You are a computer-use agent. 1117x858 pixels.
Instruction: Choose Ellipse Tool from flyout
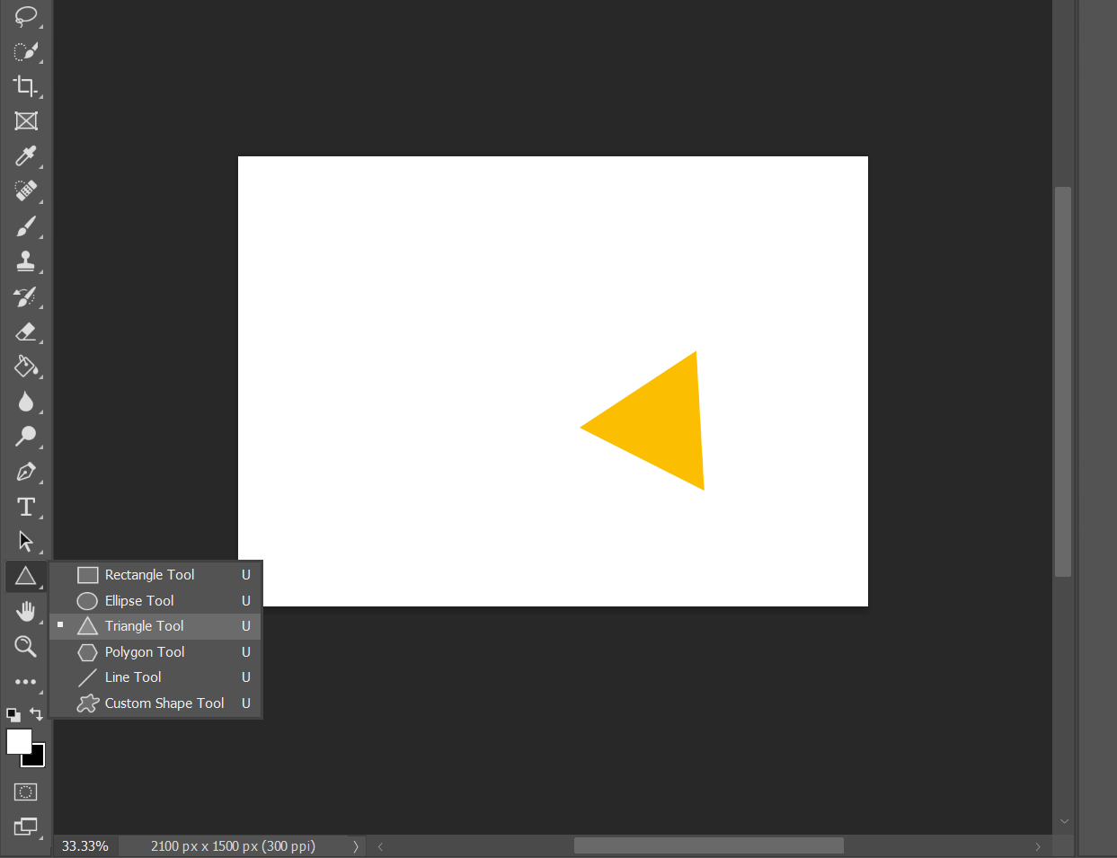pos(155,601)
